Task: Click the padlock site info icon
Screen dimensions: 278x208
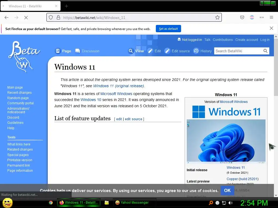Action: pos(58,18)
